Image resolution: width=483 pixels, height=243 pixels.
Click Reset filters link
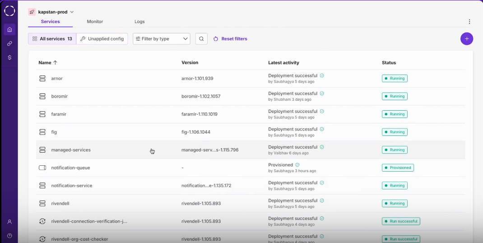pos(230,39)
